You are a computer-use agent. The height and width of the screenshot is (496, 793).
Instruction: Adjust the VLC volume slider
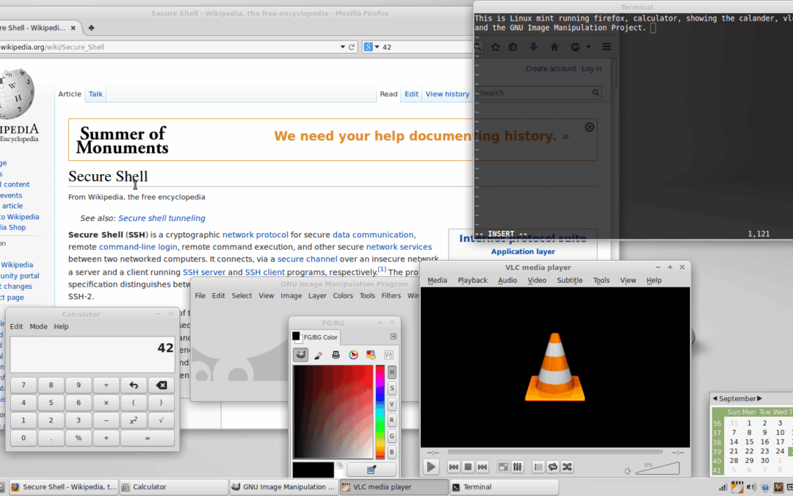(657, 468)
